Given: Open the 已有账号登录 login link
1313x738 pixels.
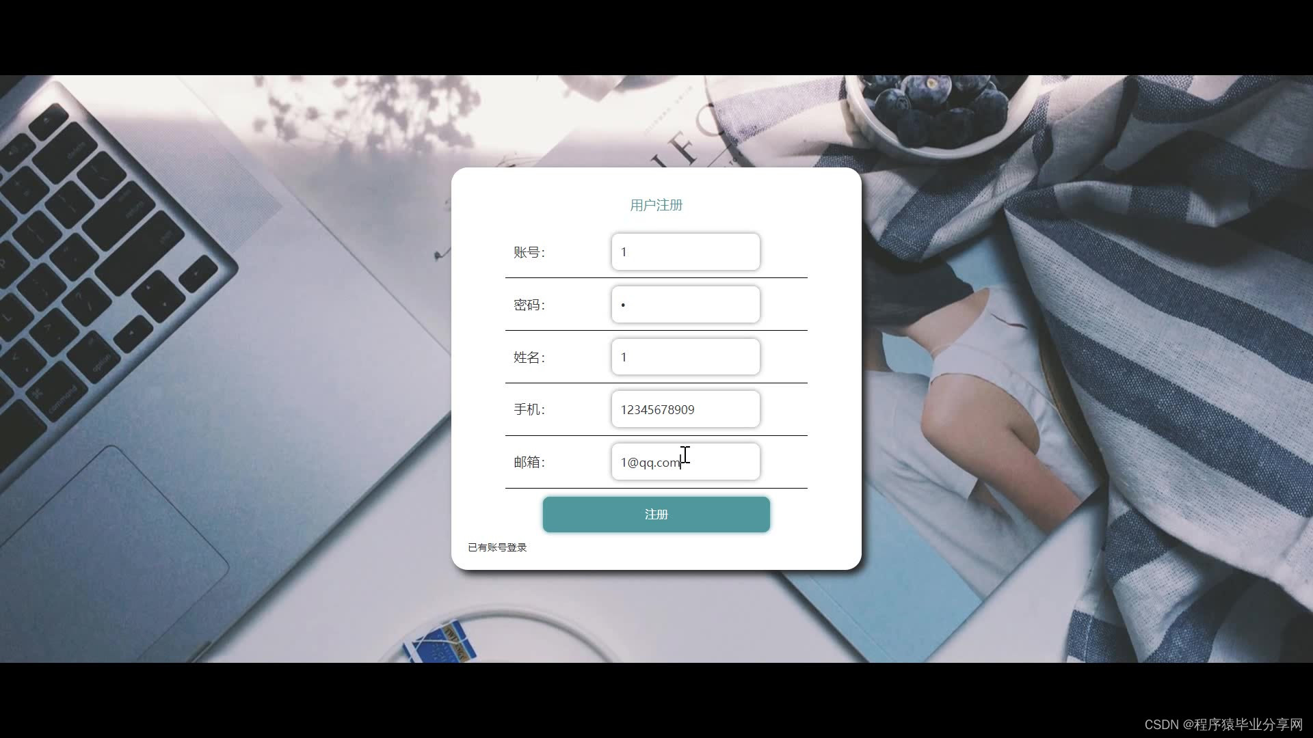Looking at the screenshot, I should tap(497, 547).
